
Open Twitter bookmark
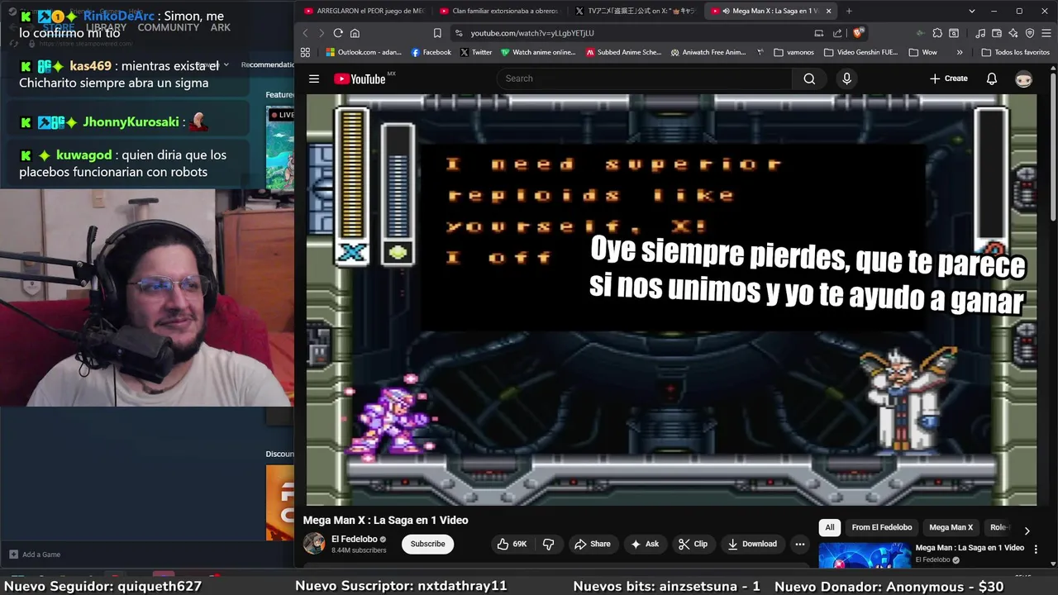point(476,52)
